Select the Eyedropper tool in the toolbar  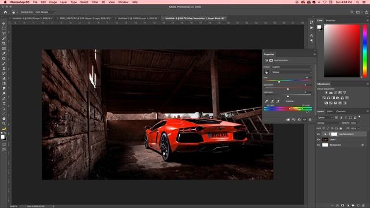[4, 53]
